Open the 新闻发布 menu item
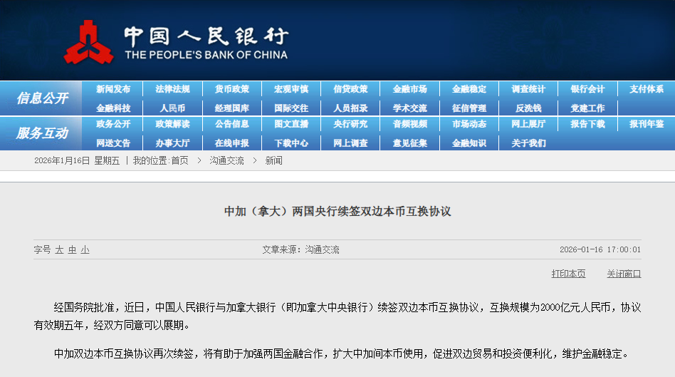Viewport: 675px width, 377px height. point(113,89)
